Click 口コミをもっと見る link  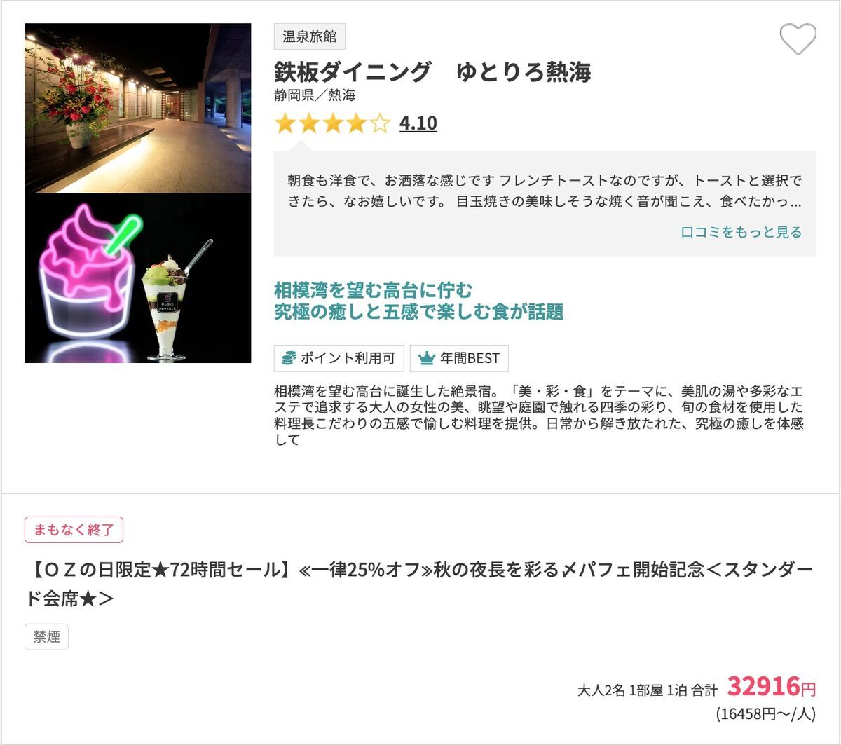741,232
